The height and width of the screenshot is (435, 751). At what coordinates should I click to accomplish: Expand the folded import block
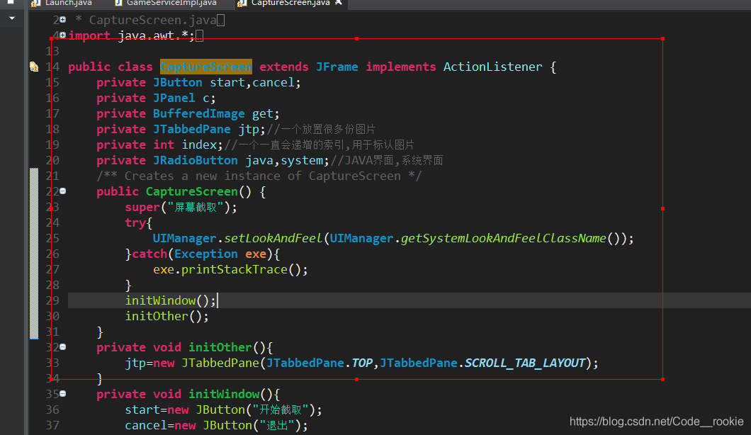click(x=62, y=35)
